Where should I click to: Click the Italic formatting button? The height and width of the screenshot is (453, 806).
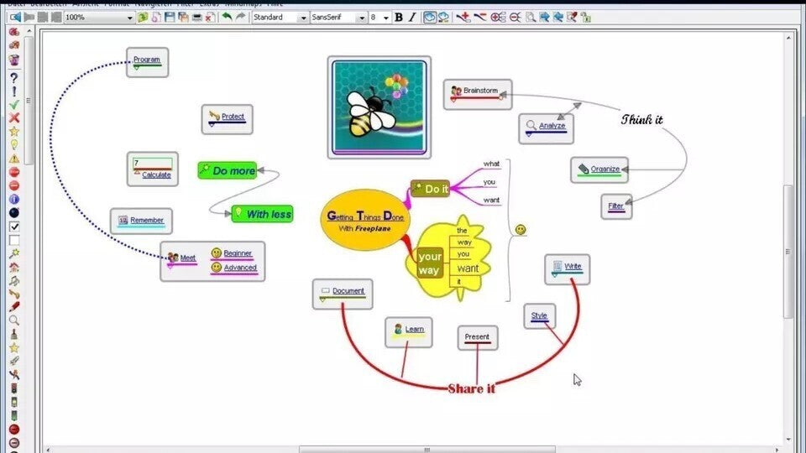tap(412, 17)
